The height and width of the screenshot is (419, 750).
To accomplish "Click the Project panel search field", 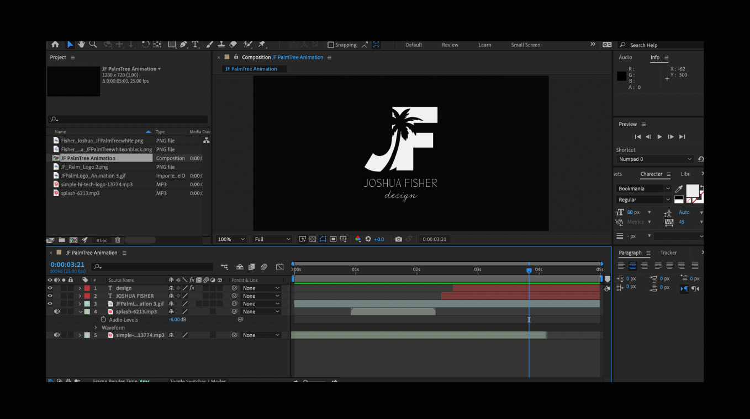I will pos(128,119).
